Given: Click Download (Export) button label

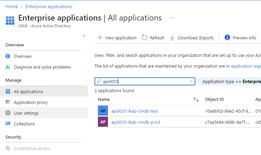Looking at the screenshot, I should tap(196, 38).
